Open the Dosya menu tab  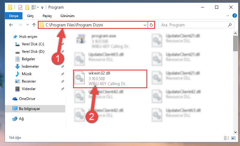click(x=14, y=16)
